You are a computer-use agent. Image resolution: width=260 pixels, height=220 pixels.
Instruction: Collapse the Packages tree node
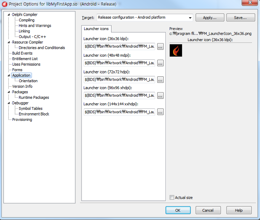tap(9, 92)
